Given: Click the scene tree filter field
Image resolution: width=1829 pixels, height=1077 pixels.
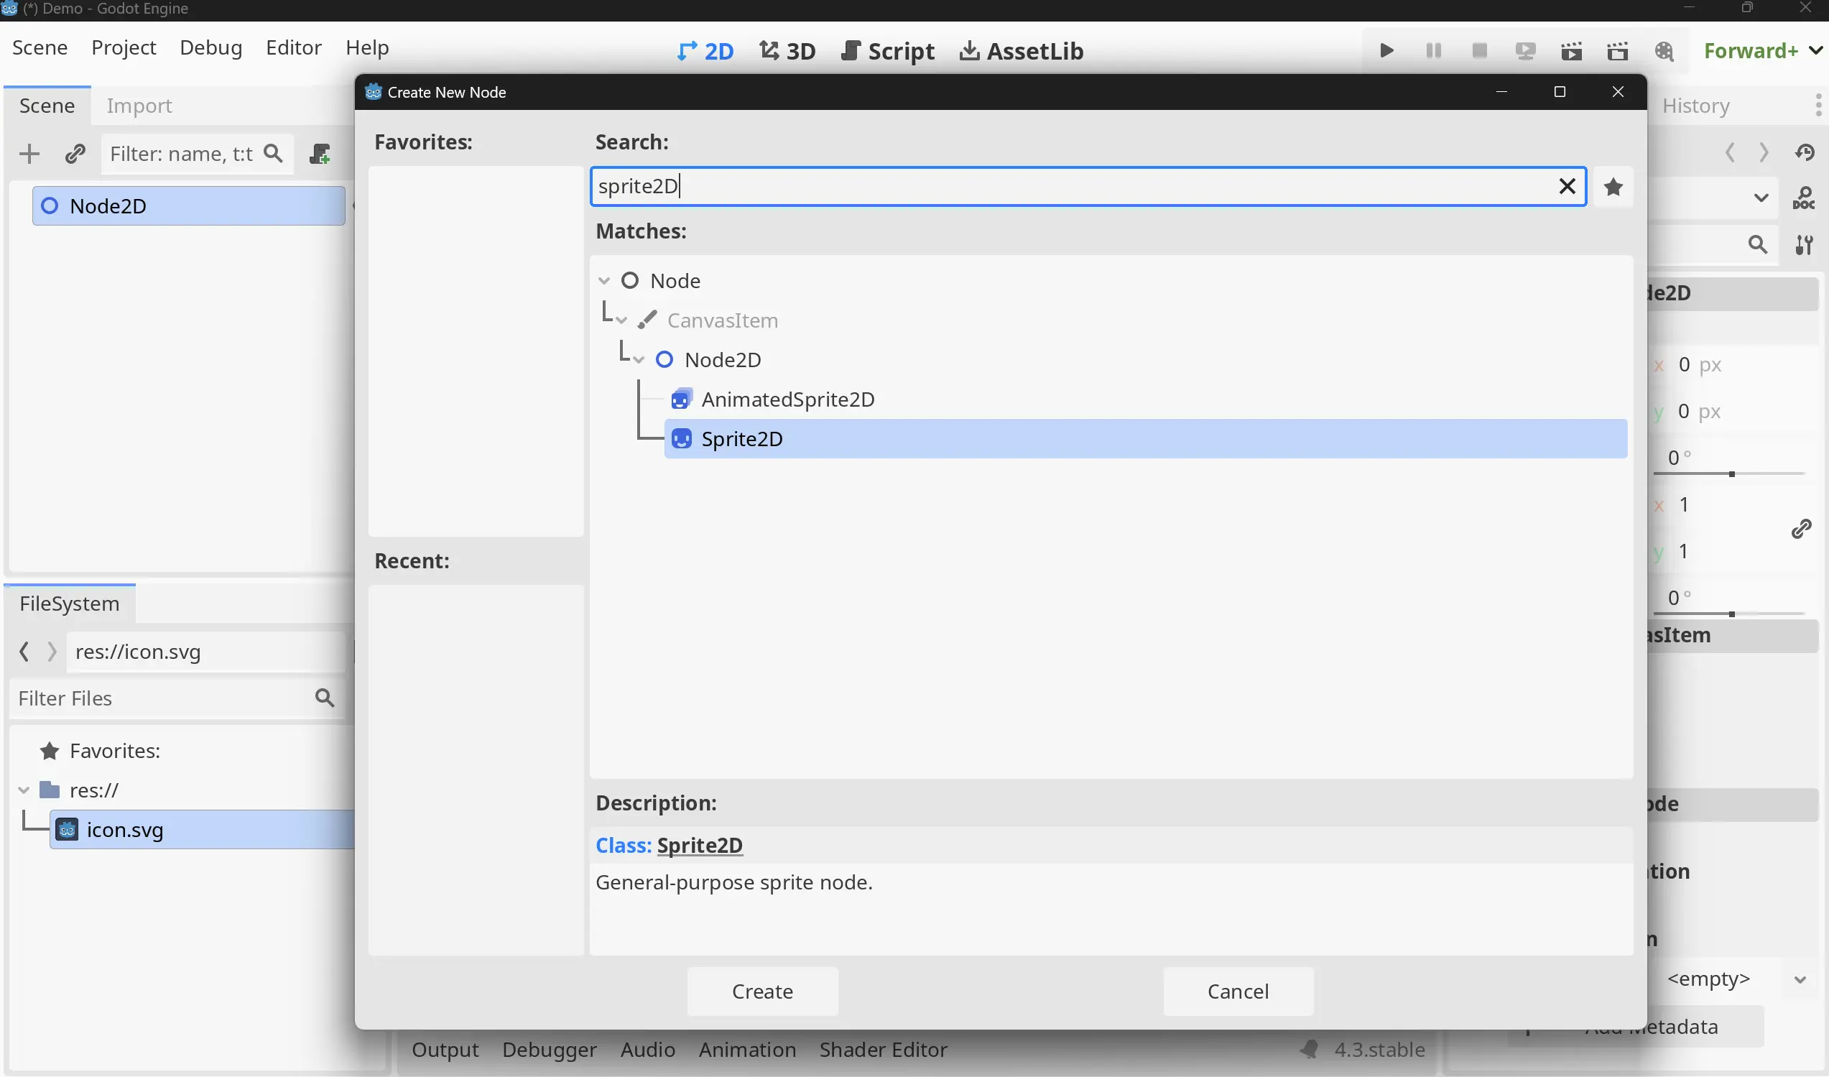Looking at the screenshot, I should tap(197, 154).
